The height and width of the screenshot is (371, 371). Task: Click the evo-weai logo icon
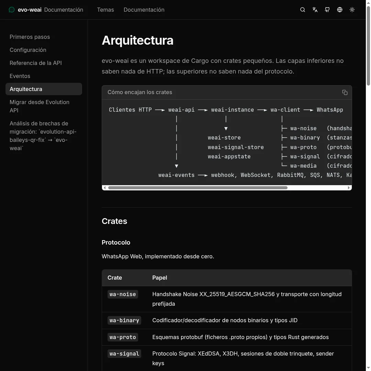tap(12, 10)
